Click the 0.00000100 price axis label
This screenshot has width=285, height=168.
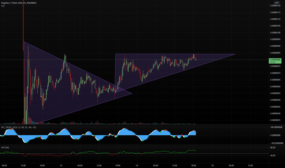(x=275, y=33)
